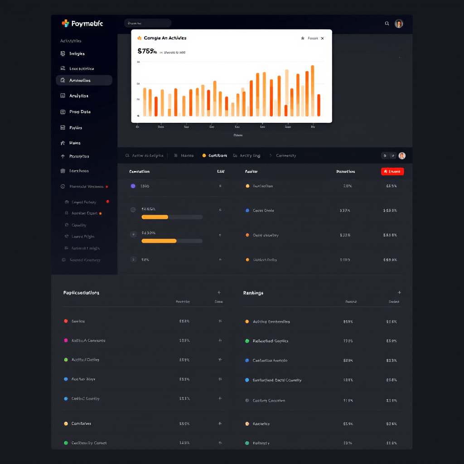Open the user avatar in top-right corner
Viewport: 464px width, 464px height.
(x=399, y=24)
